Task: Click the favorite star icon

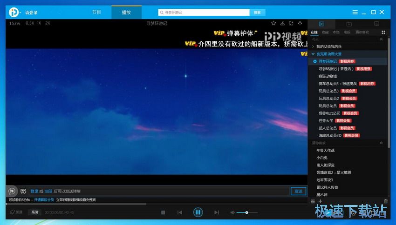Action: (273, 23)
